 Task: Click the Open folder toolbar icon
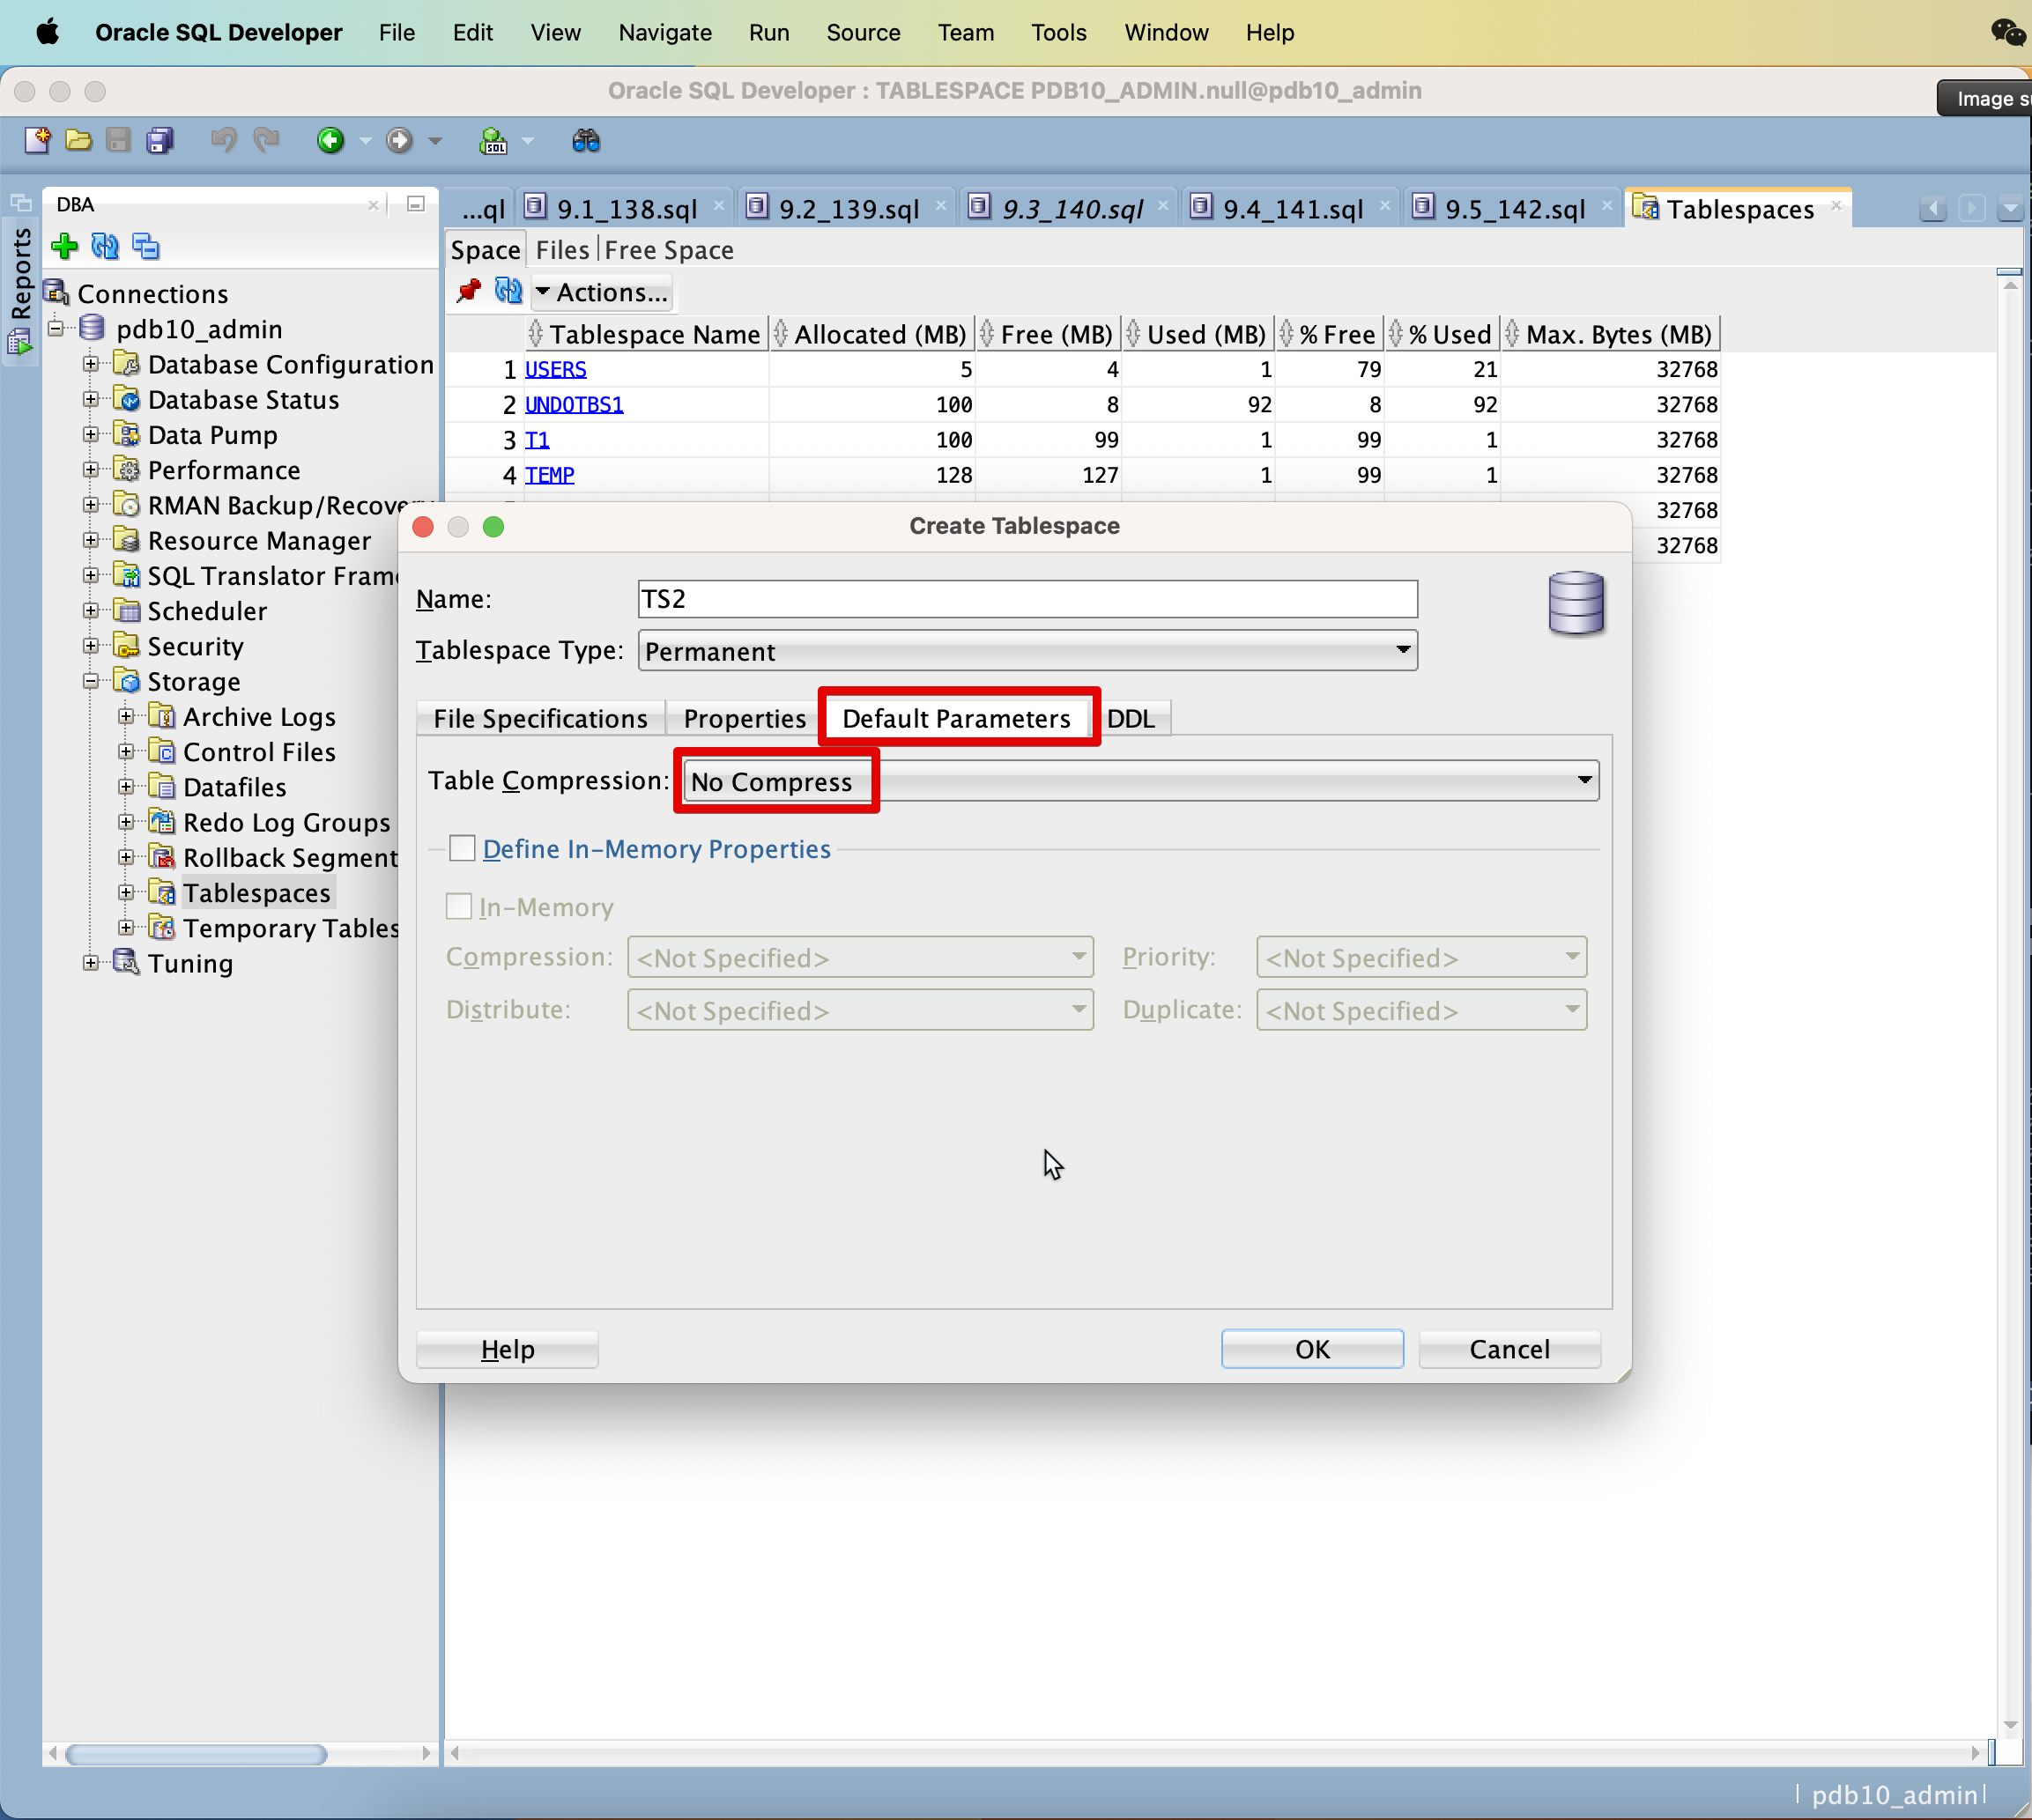[x=78, y=141]
